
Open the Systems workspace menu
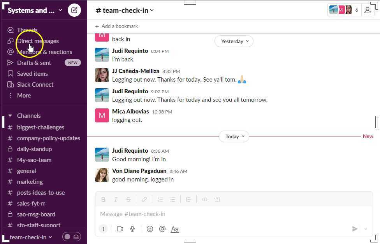(35, 10)
